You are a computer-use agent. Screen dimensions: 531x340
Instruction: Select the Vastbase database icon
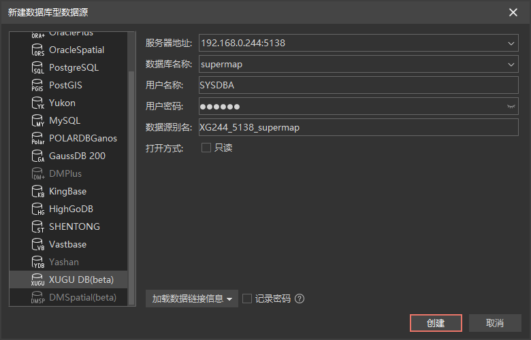point(38,245)
